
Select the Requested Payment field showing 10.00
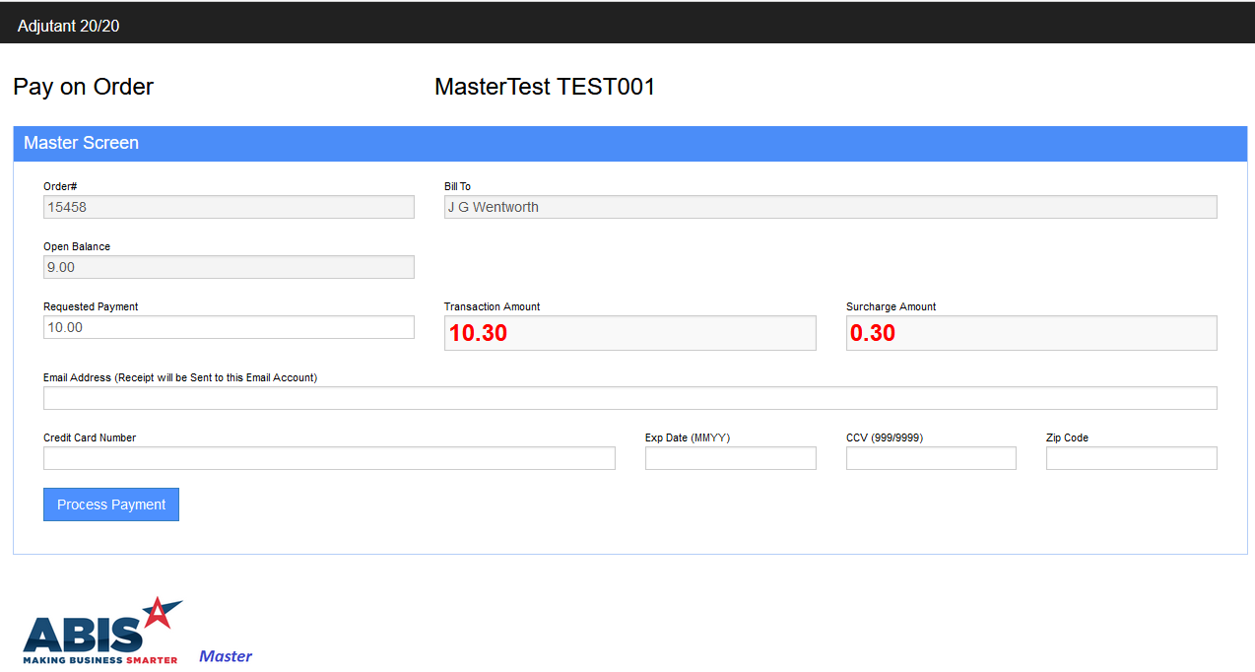[x=229, y=327]
